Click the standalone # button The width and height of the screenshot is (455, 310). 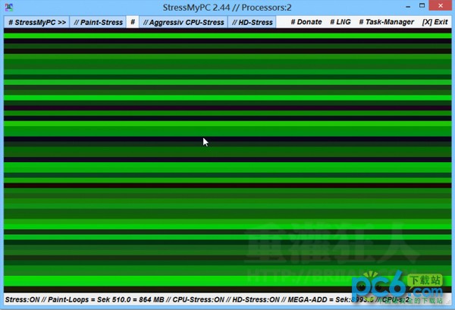pyautogui.click(x=133, y=23)
